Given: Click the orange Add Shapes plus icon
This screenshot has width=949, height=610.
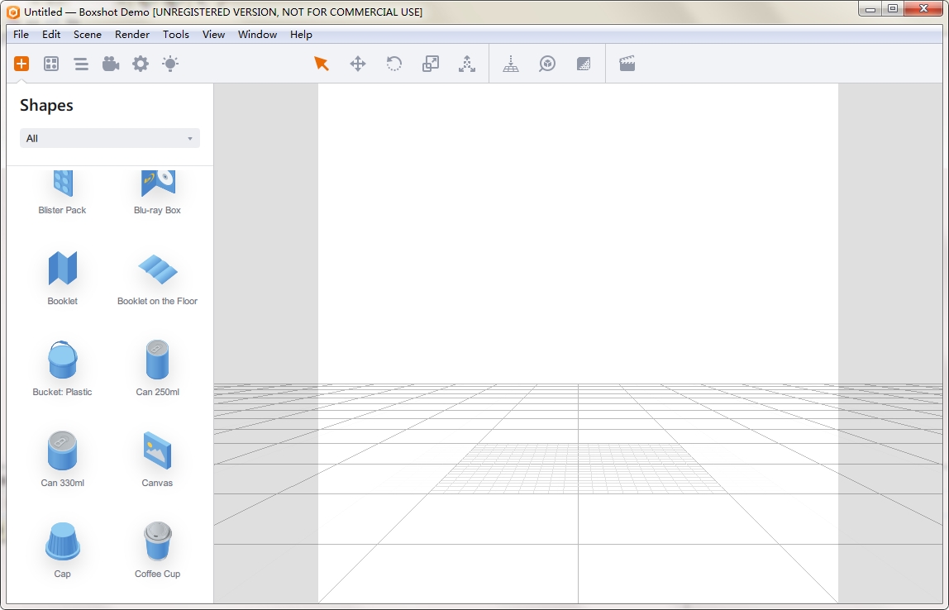Looking at the screenshot, I should [21, 64].
